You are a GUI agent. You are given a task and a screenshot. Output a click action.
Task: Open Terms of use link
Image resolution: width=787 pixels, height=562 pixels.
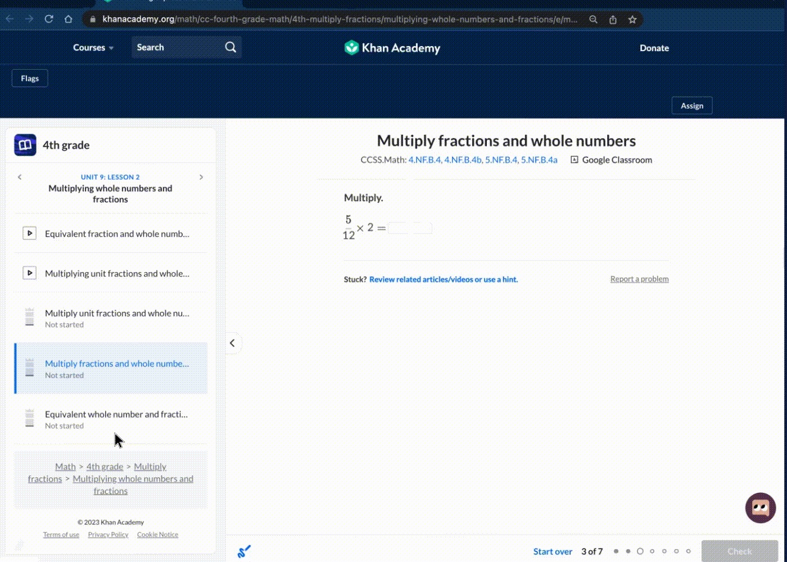pyautogui.click(x=61, y=534)
